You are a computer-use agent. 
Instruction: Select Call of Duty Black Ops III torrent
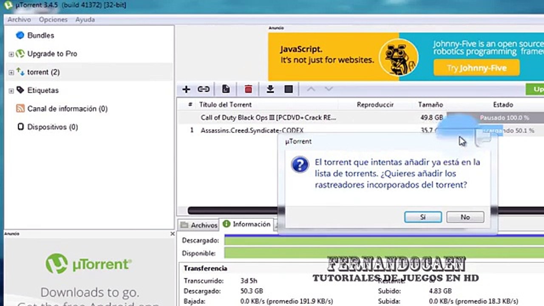coord(269,117)
